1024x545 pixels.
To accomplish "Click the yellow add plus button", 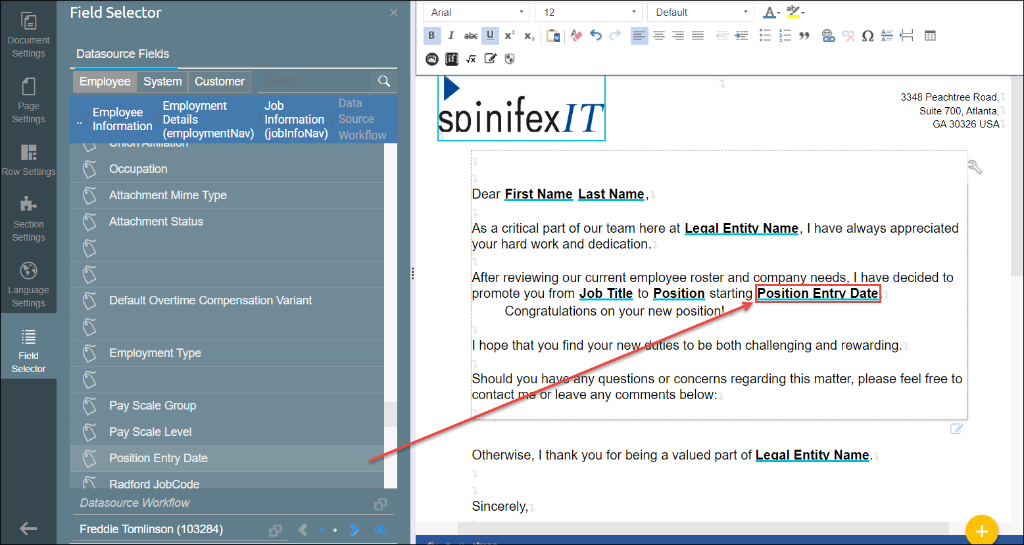I will click(981, 531).
